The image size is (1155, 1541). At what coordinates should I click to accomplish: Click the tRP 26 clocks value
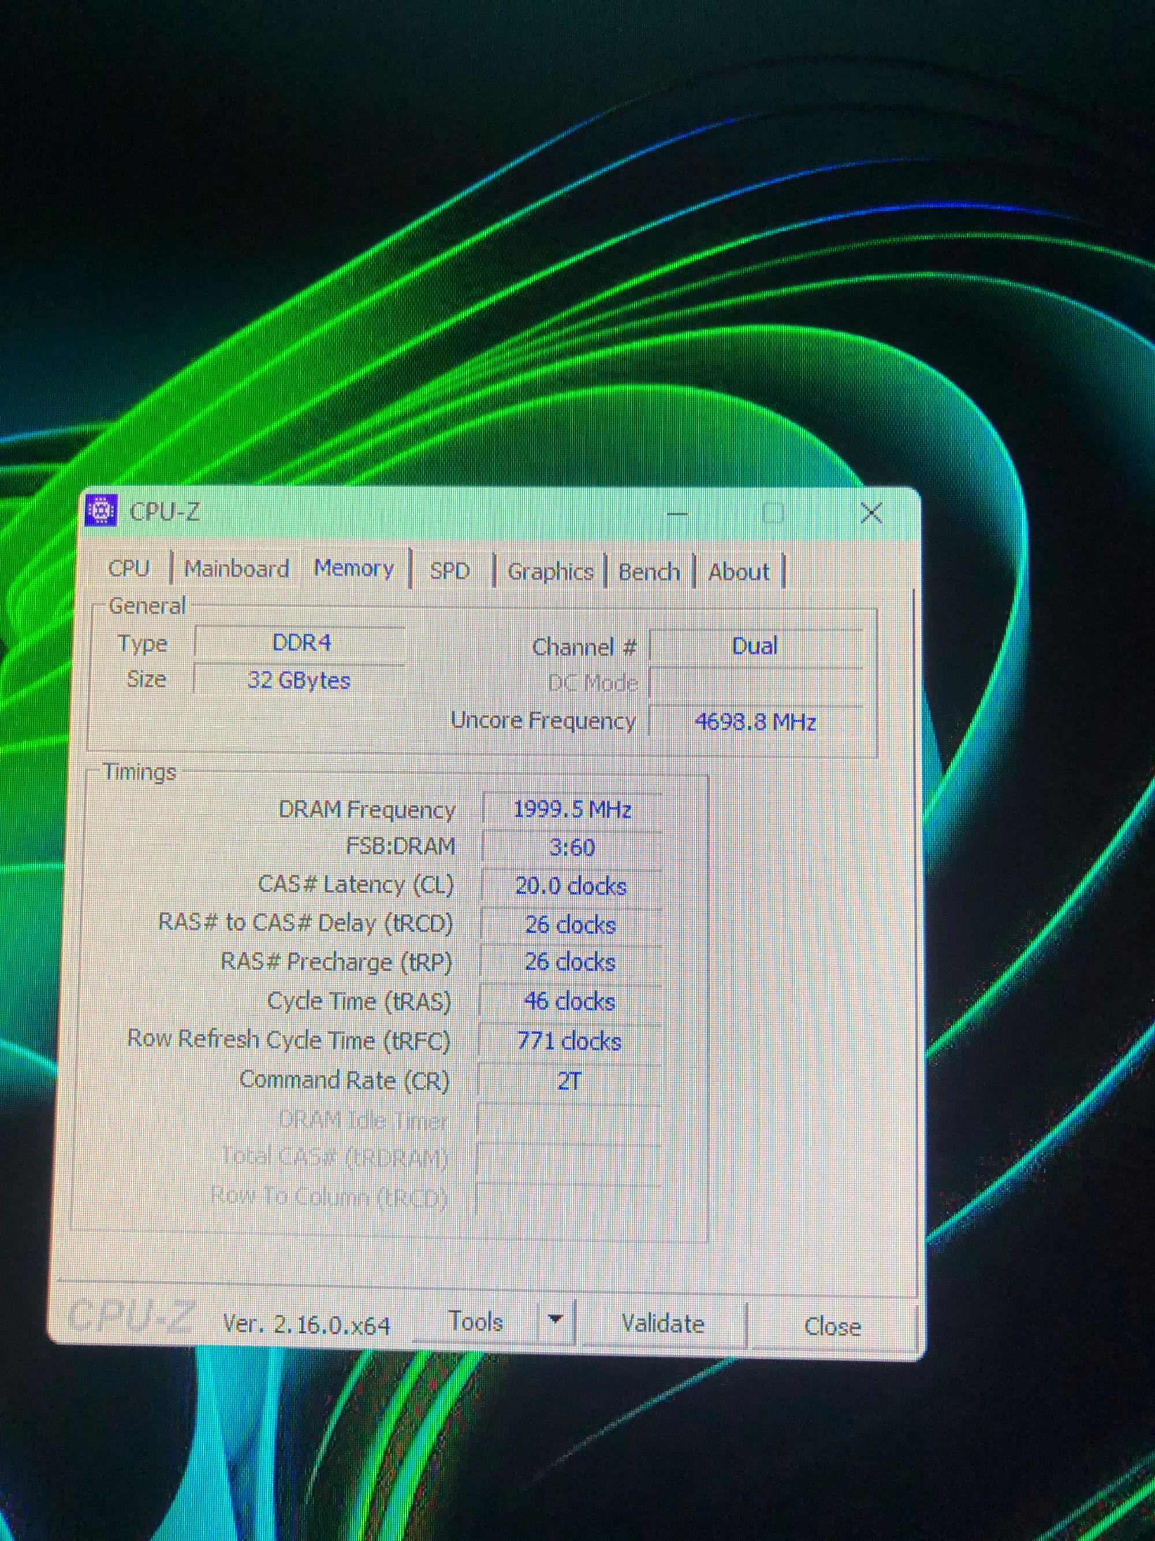[570, 962]
